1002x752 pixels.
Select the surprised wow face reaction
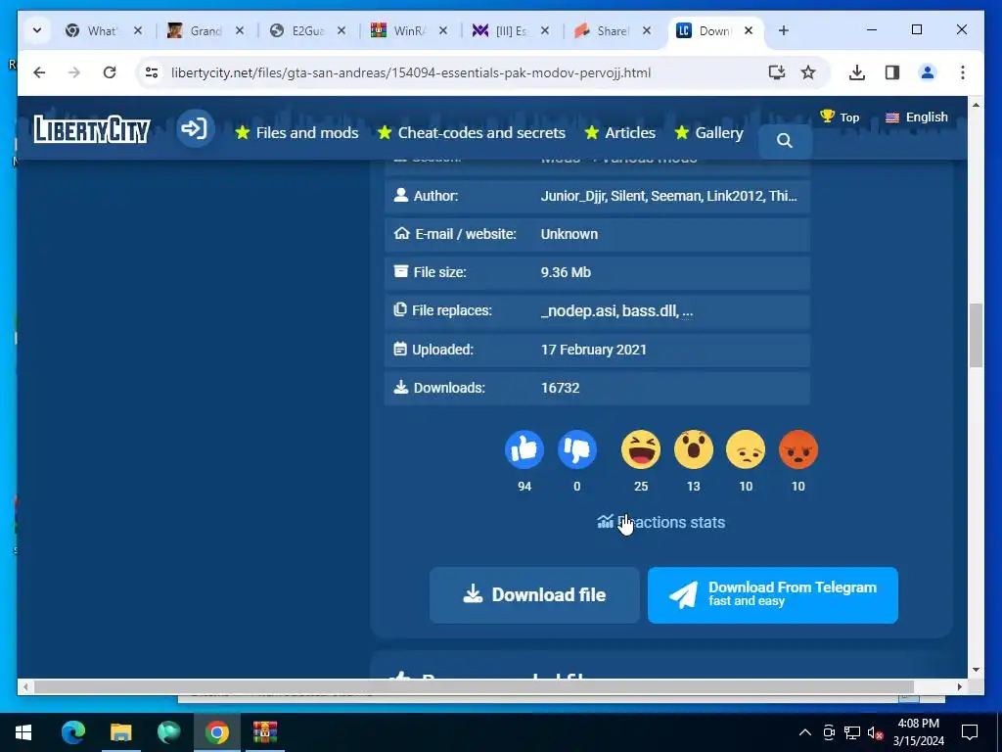[x=694, y=449]
